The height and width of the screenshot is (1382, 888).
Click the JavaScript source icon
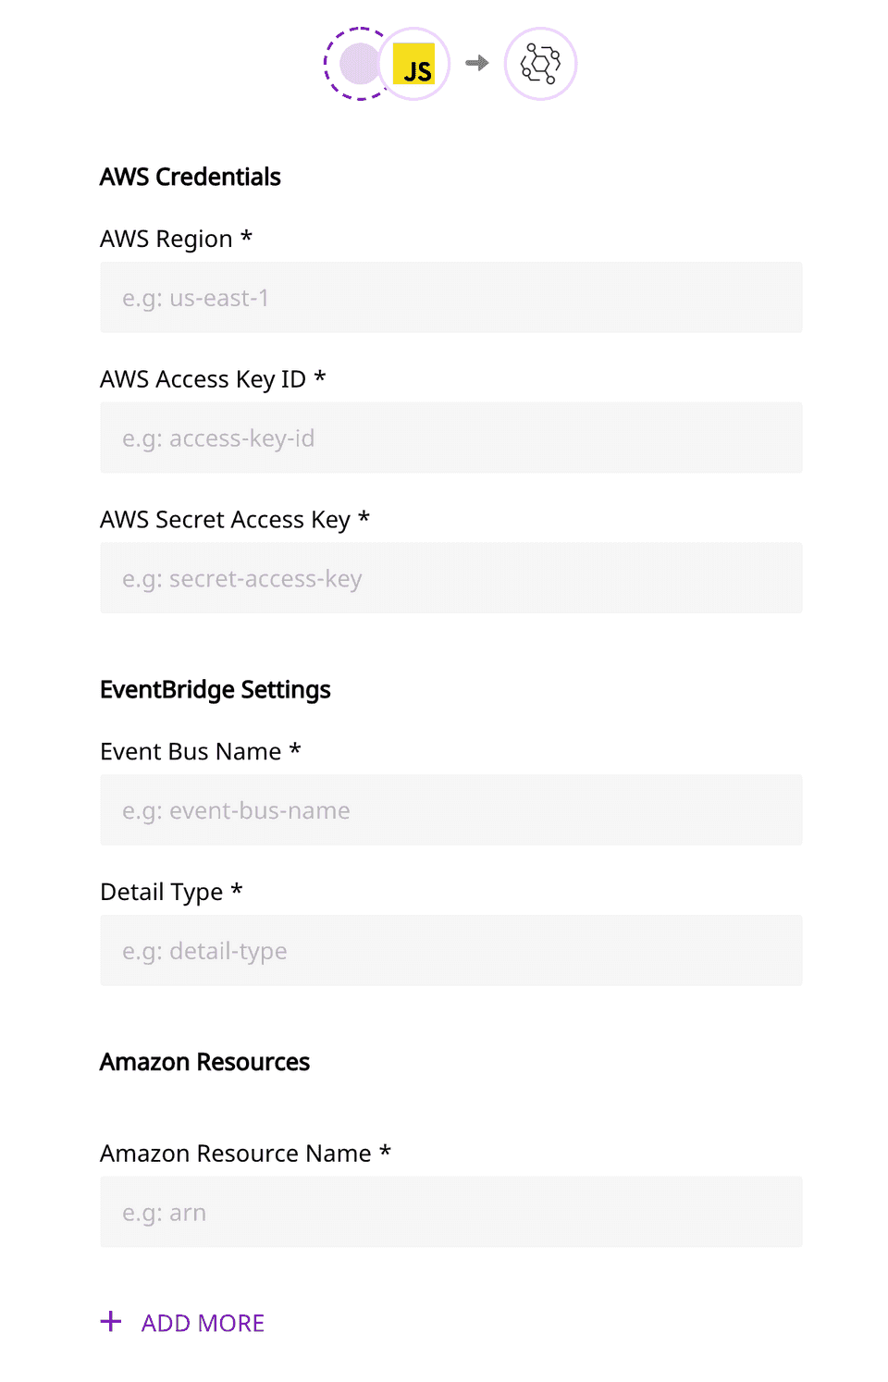pyautogui.click(x=414, y=64)
